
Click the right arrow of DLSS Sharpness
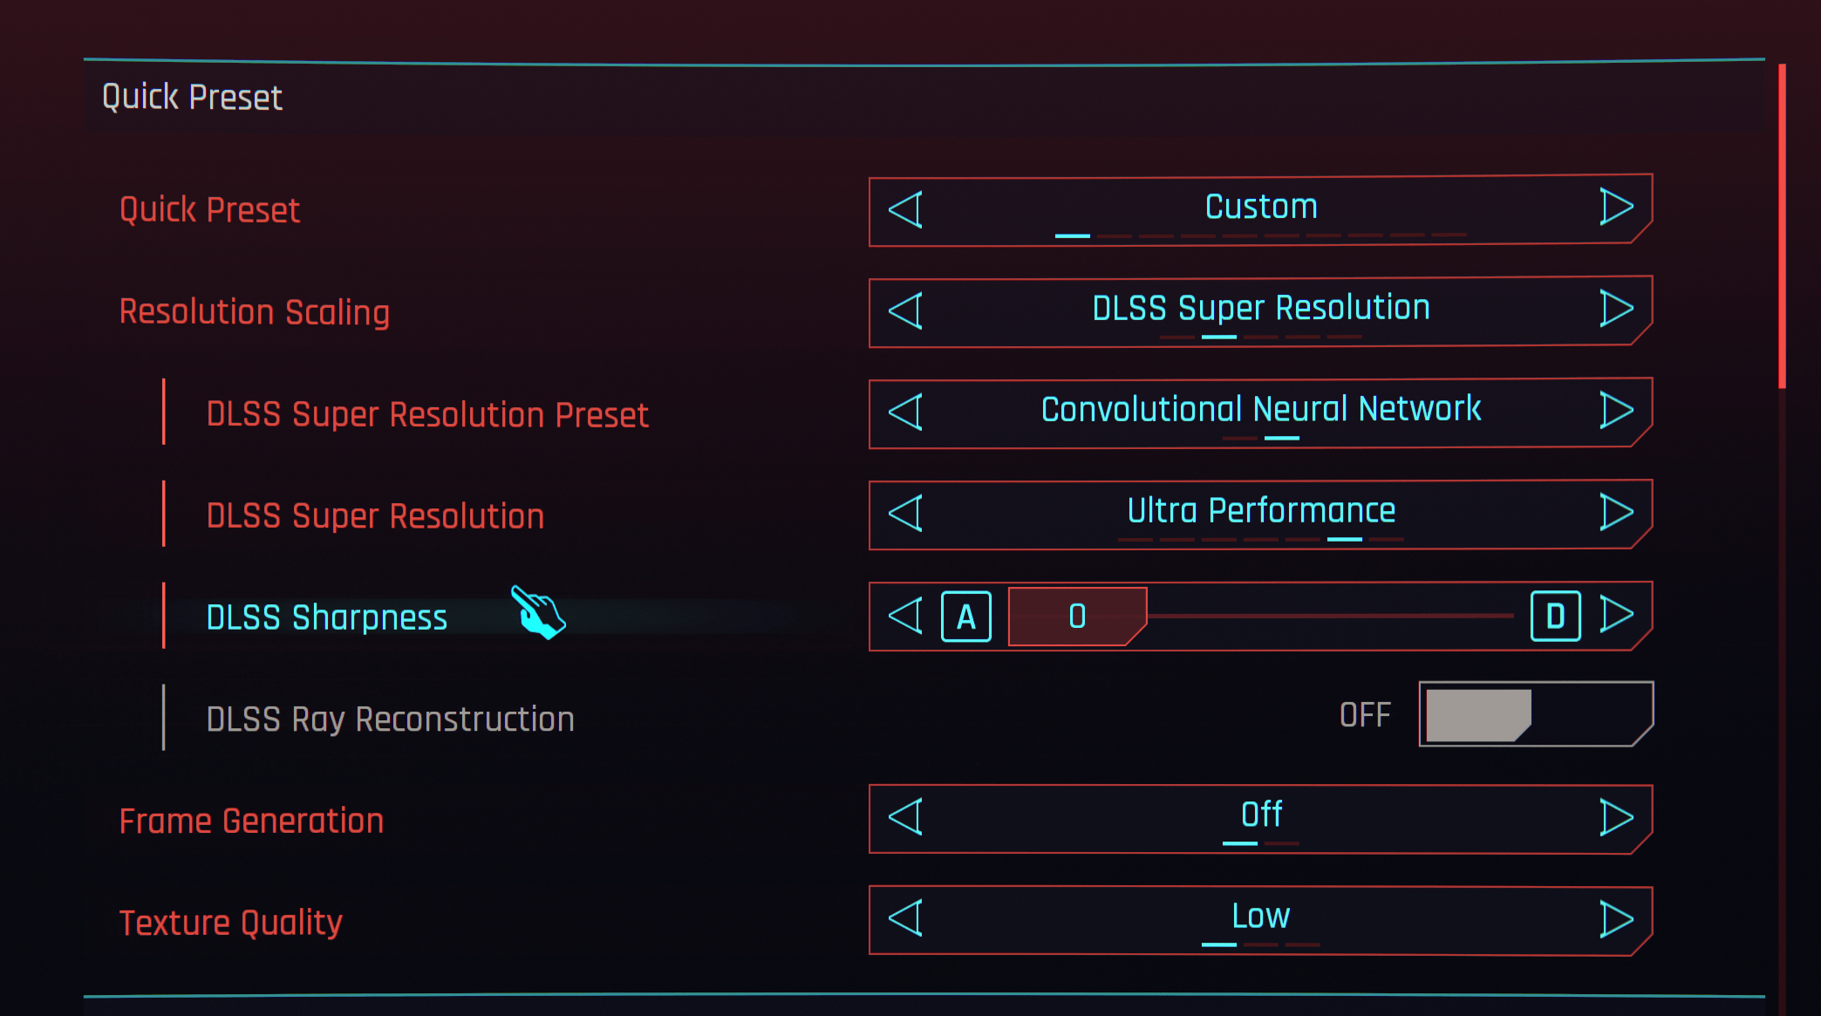(1616, 615)
